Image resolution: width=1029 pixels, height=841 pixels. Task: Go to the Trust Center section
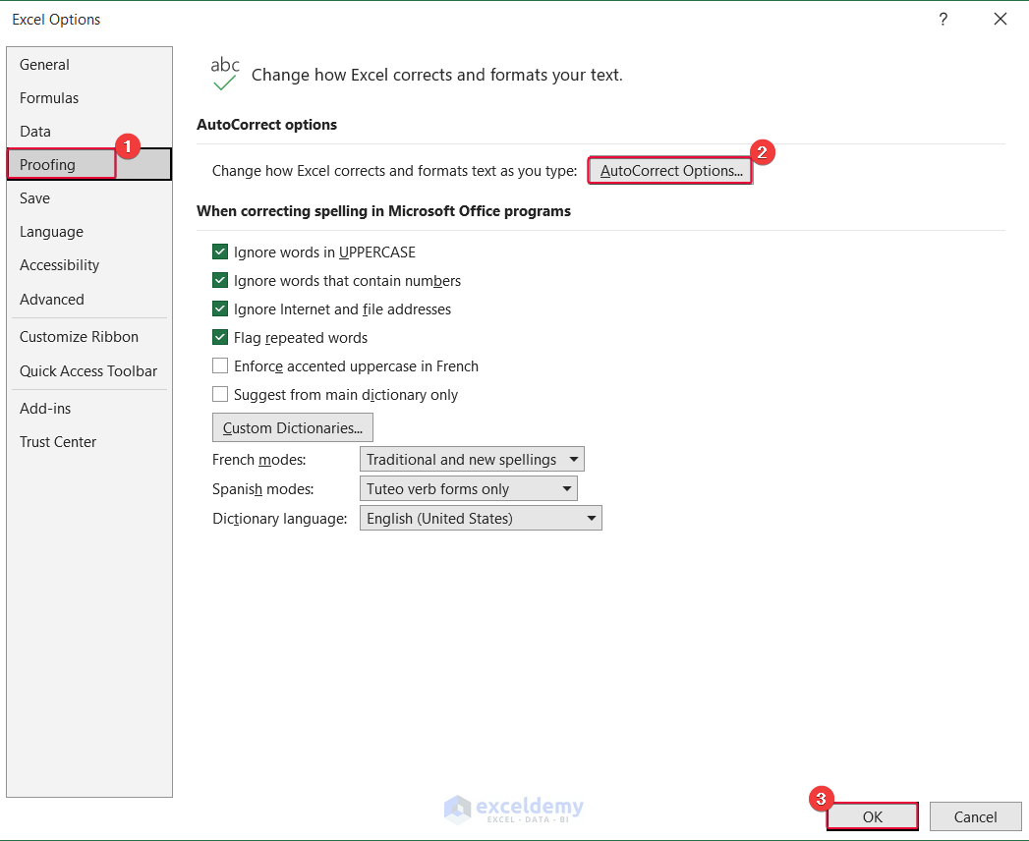[x=57, y=441]
